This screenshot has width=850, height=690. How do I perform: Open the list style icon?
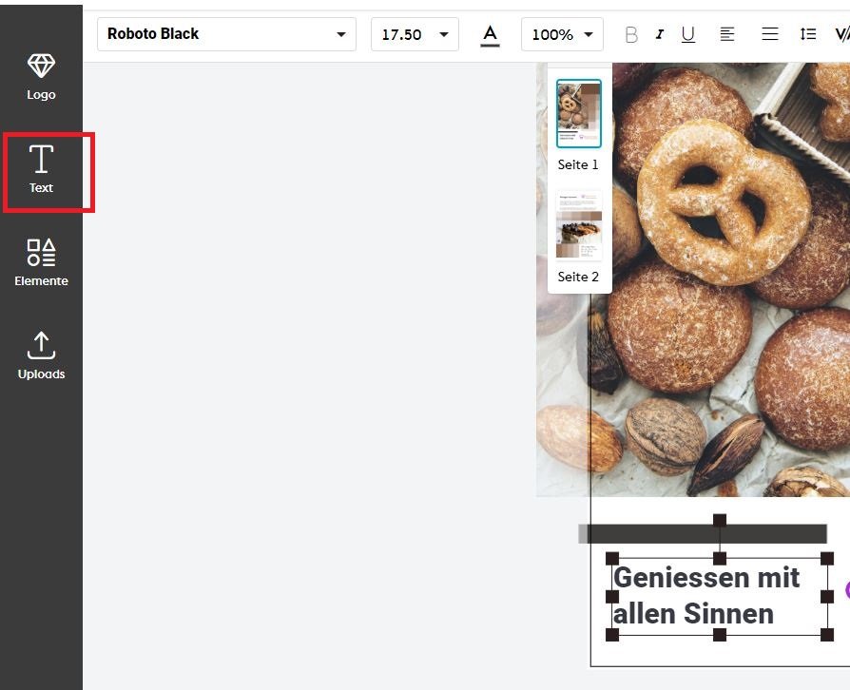point(770,34)
